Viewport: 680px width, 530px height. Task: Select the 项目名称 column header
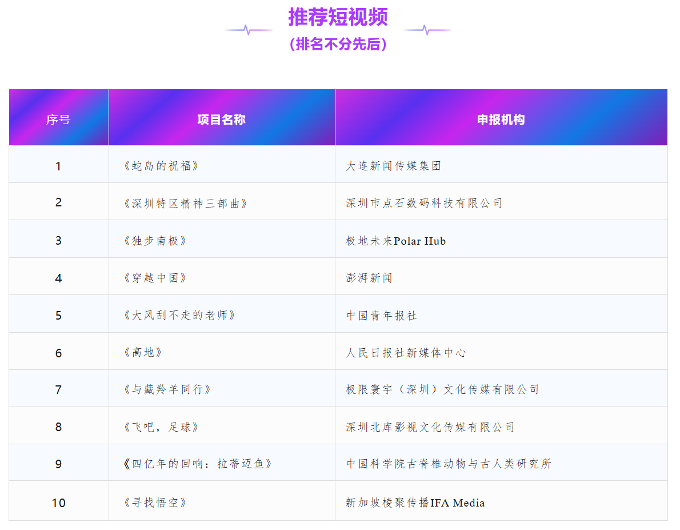[x=221, y=119]
